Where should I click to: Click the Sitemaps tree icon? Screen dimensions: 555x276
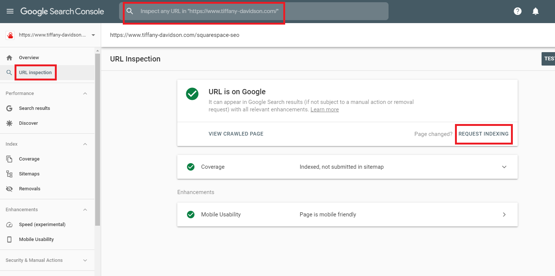[9, 174]
